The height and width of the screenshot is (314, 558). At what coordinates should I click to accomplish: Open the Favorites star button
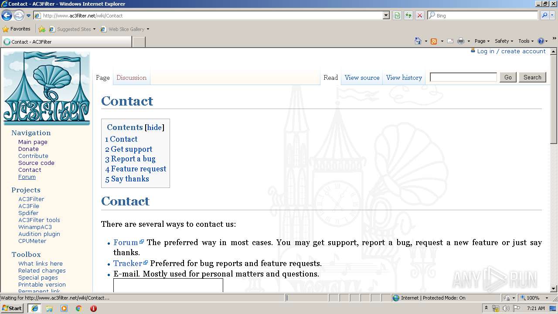(x=17, y=29)
